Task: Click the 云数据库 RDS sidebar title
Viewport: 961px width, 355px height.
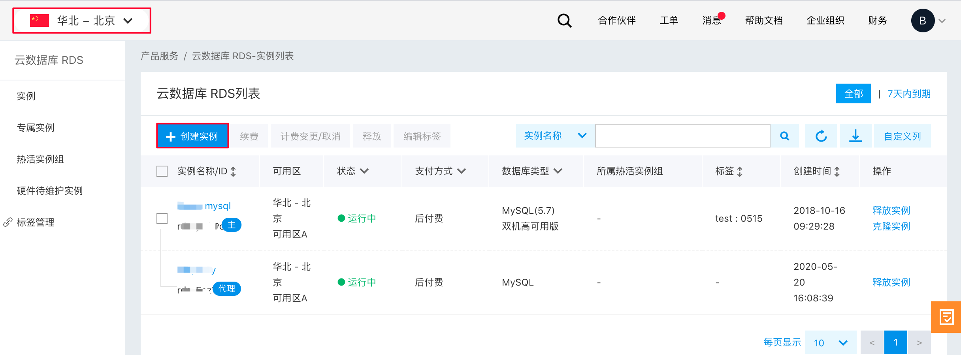Action: click(49, 60)
